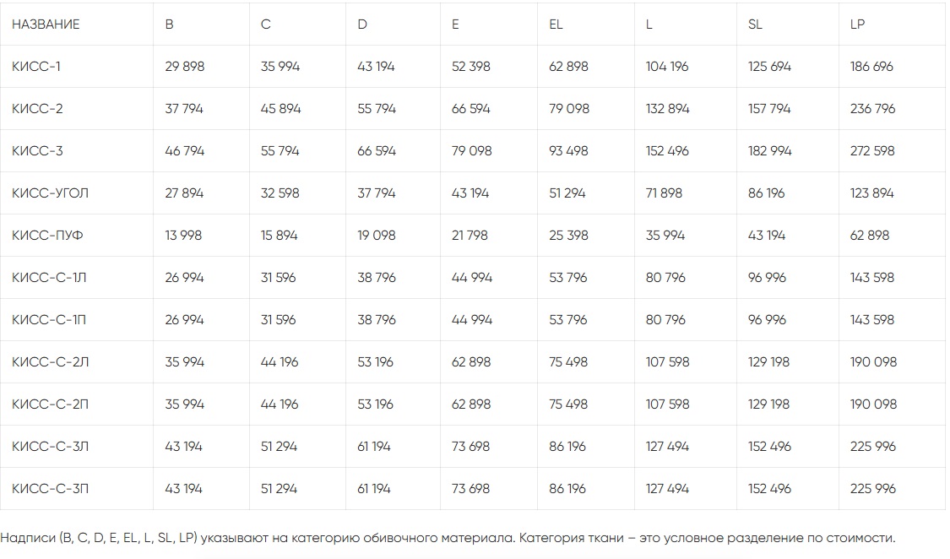Select the 21 798 price for КИСС-ПУФ
The height and width of the screenshot is (559, 950).
(x=470, y=236)
